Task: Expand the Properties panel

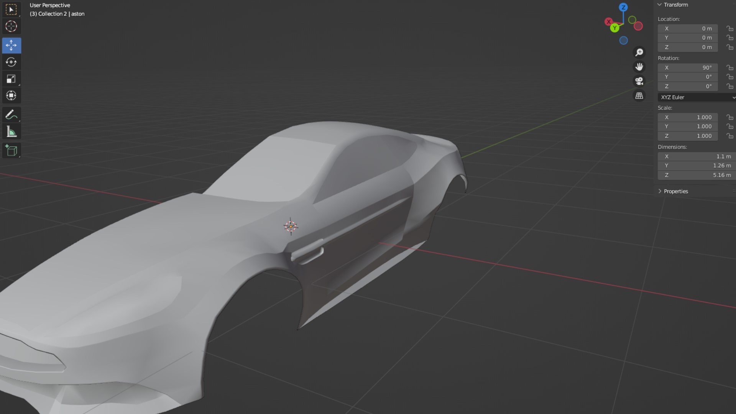Action: click(675, 191)
